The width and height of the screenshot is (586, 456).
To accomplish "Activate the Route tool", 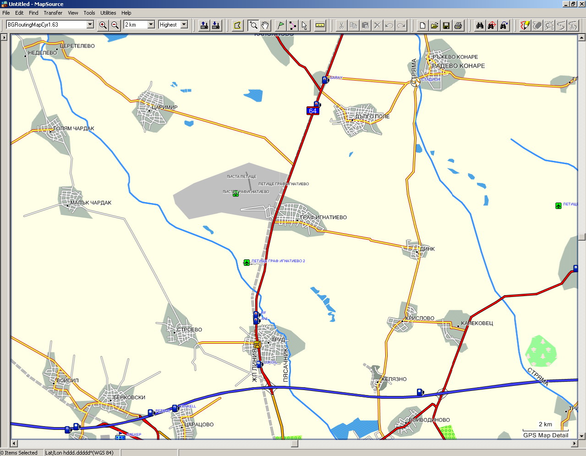I will tap(292, 25).
